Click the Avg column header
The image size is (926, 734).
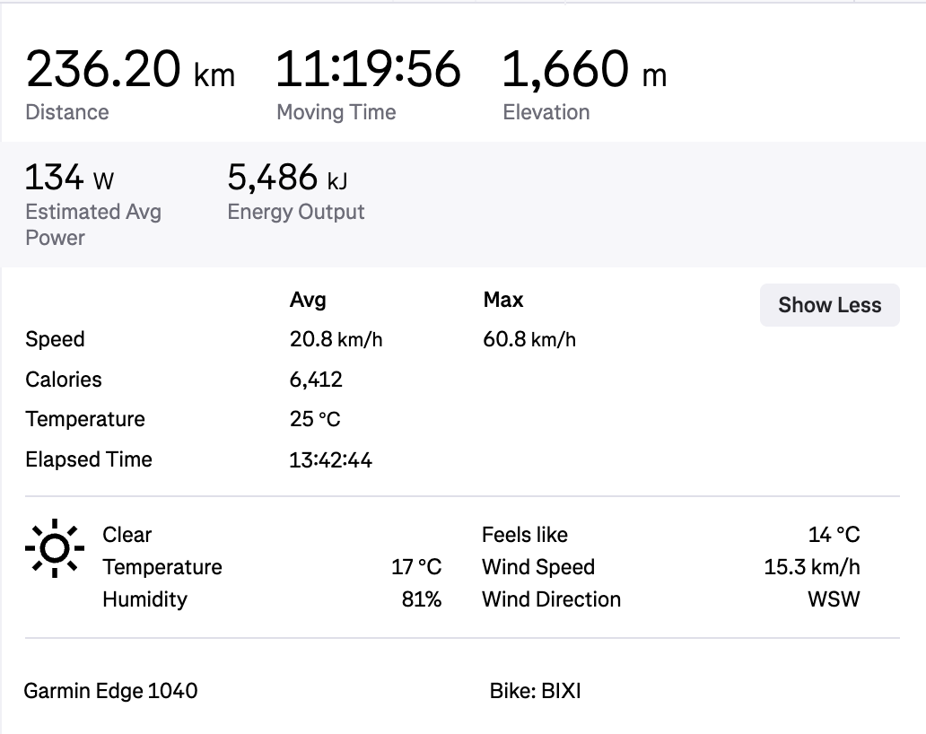(x=308, y=300)
